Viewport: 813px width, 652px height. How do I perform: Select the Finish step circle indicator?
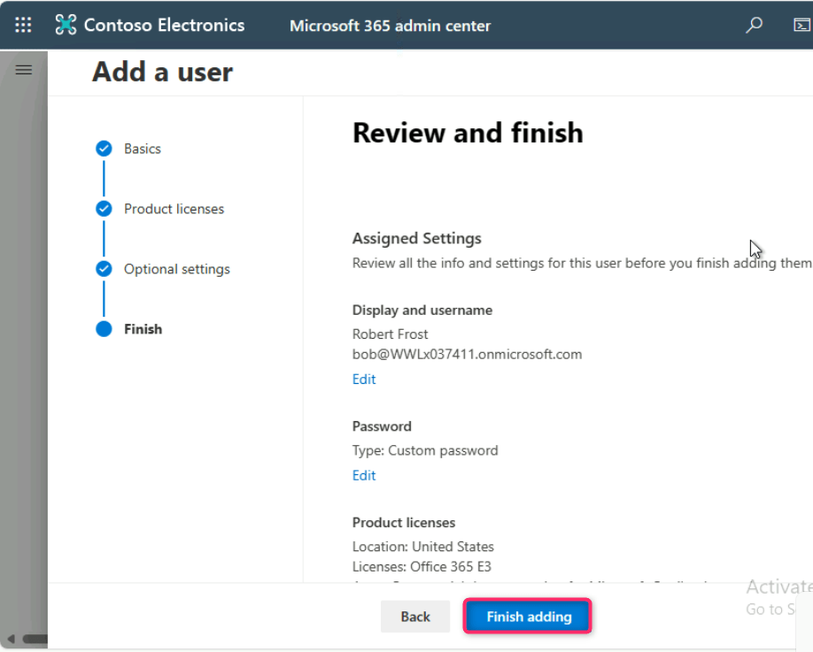click(105, 329)
